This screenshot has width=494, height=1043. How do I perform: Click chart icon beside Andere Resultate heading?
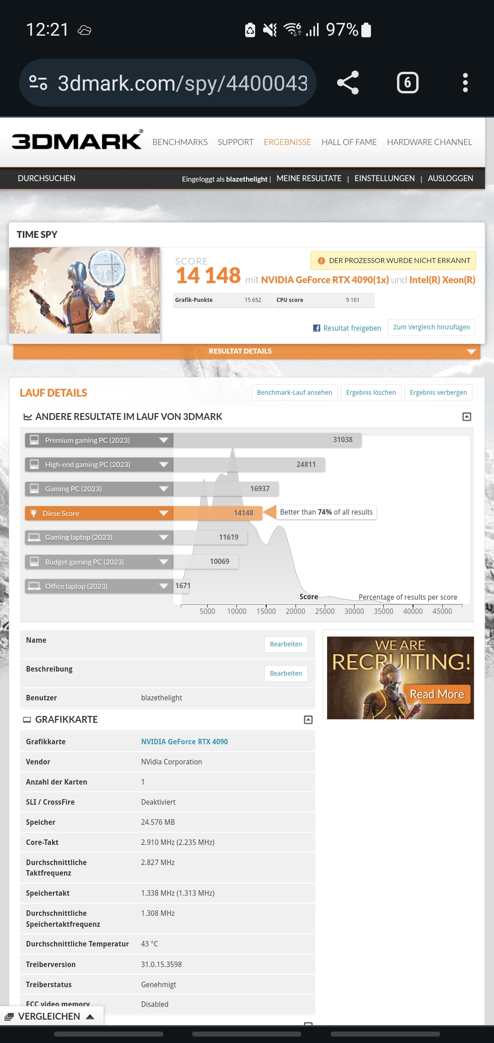[x=27, y=417]
